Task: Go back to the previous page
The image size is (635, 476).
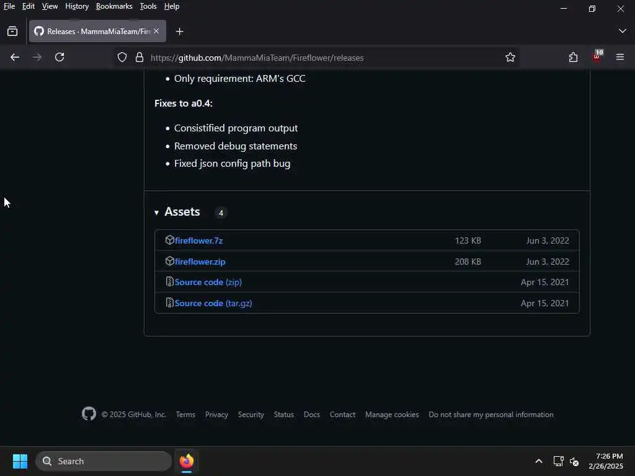Action: pos(15,58)
